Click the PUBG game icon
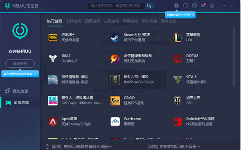Viewport: 241px width, 150px height. (x=53, y=37)
